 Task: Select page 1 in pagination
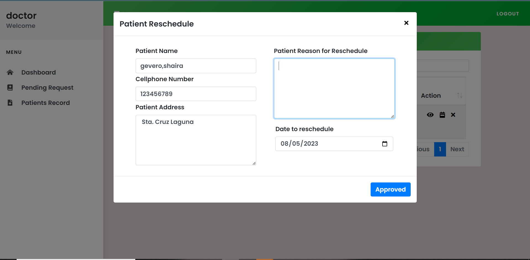440,149
